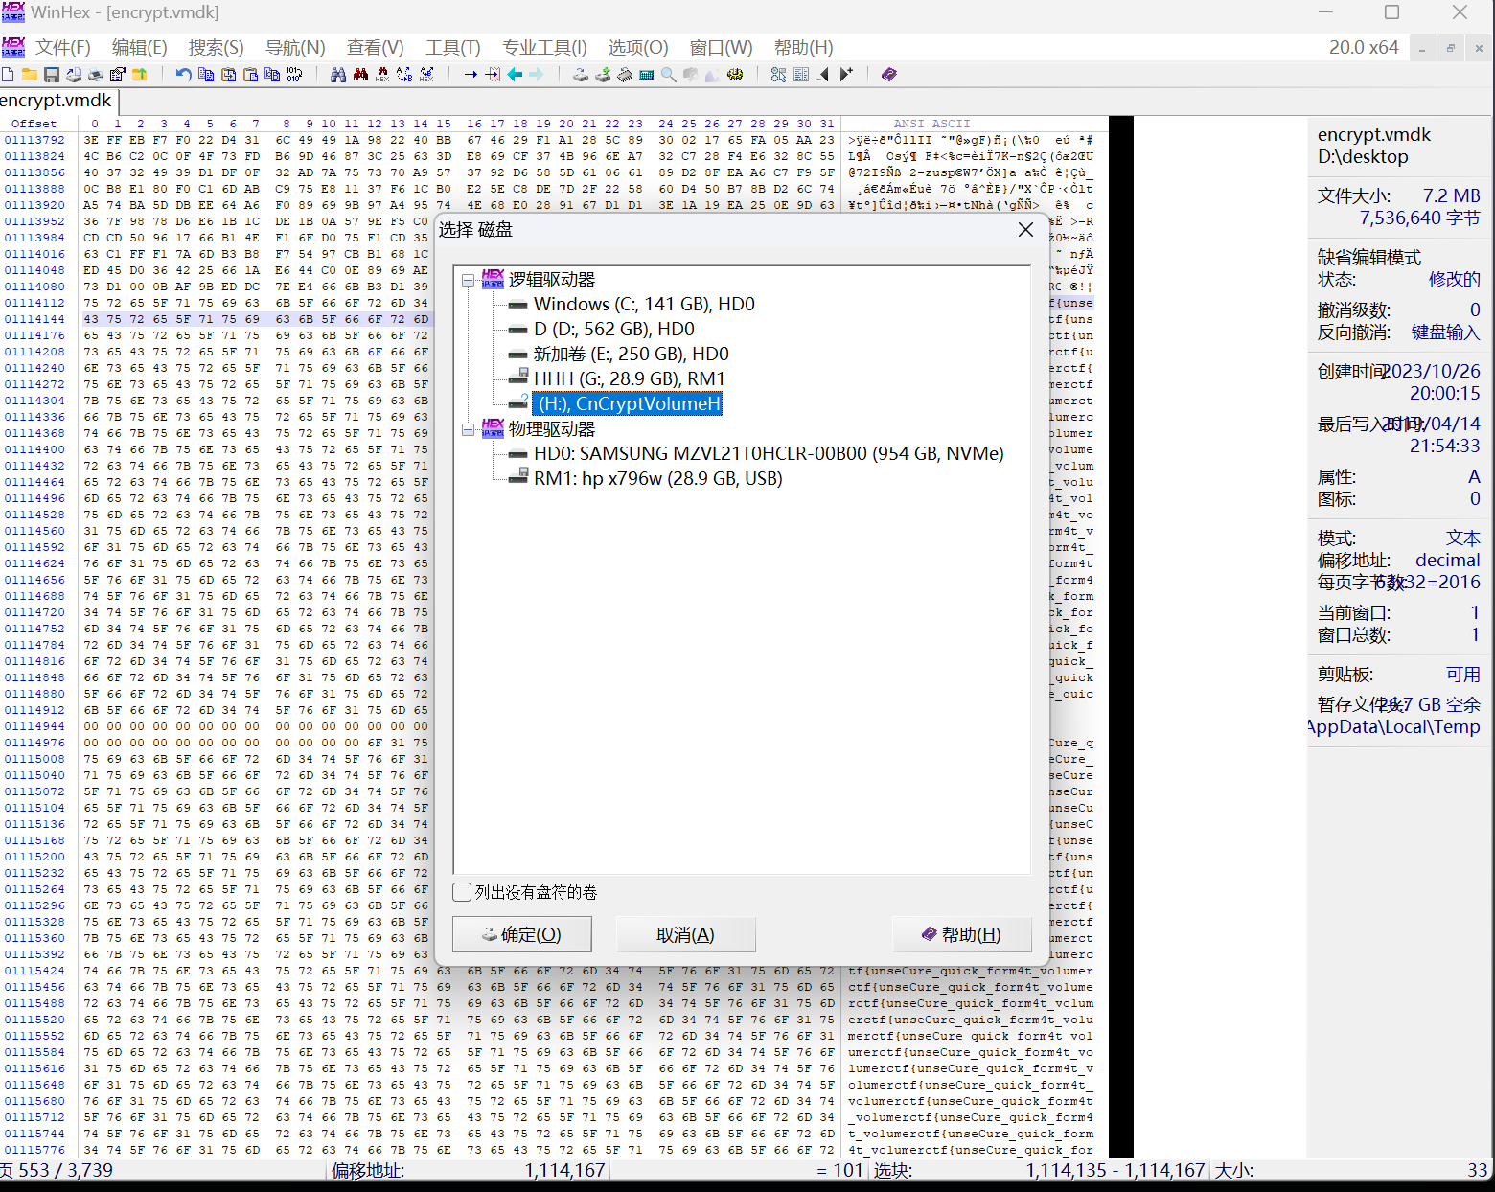Open the 搜索(S) menu

click(217, 47)
